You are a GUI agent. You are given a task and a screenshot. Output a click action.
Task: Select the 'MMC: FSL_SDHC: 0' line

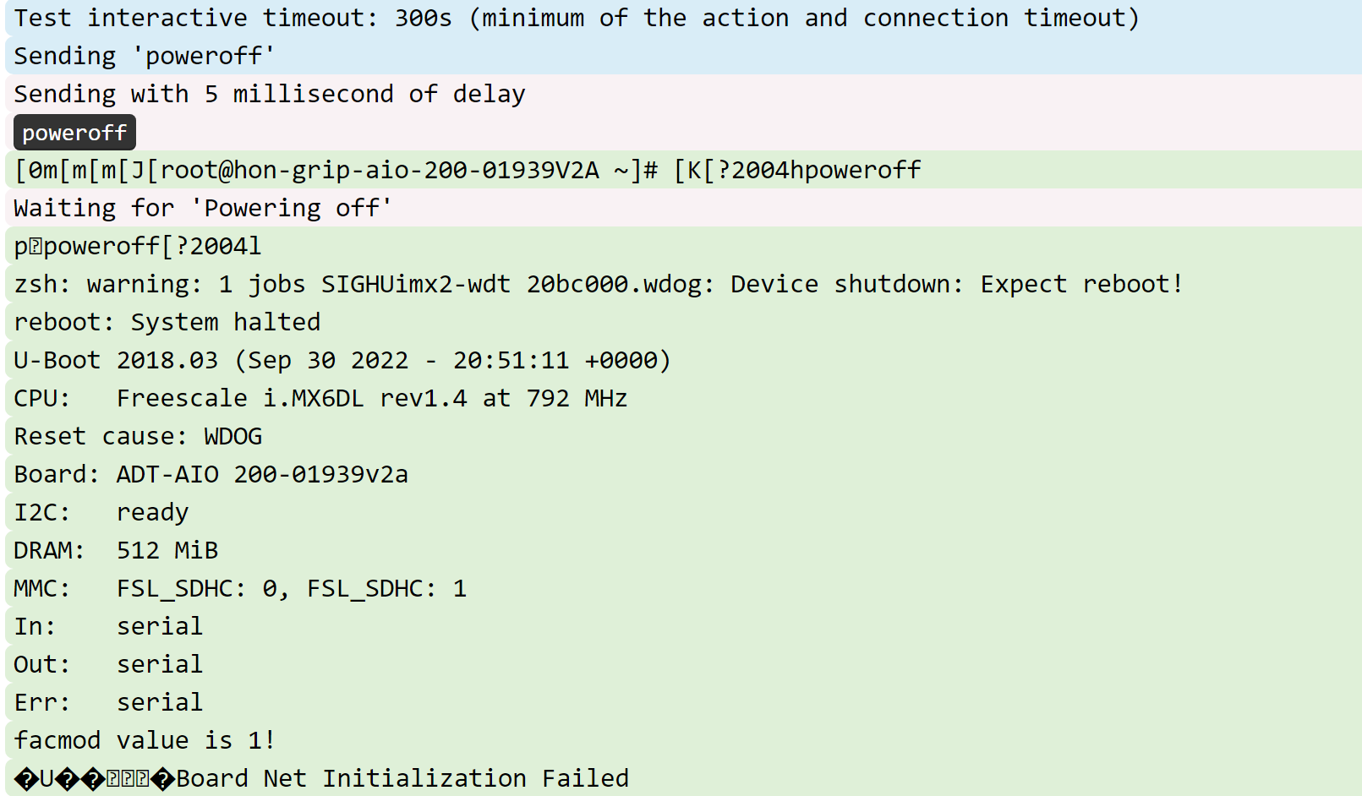point(683,588)
